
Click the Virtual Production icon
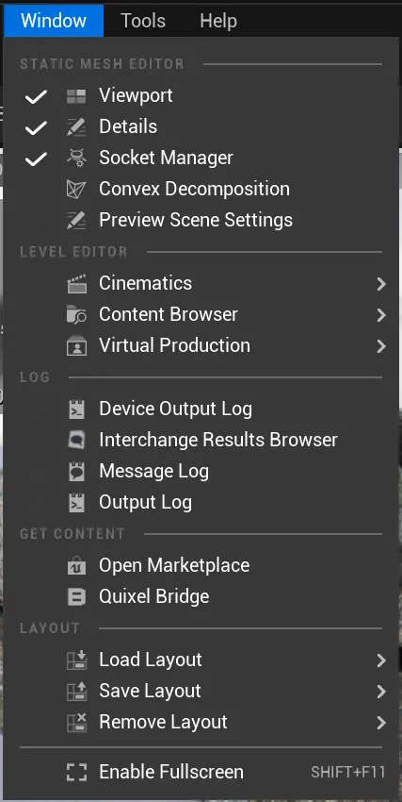point(76,346)
